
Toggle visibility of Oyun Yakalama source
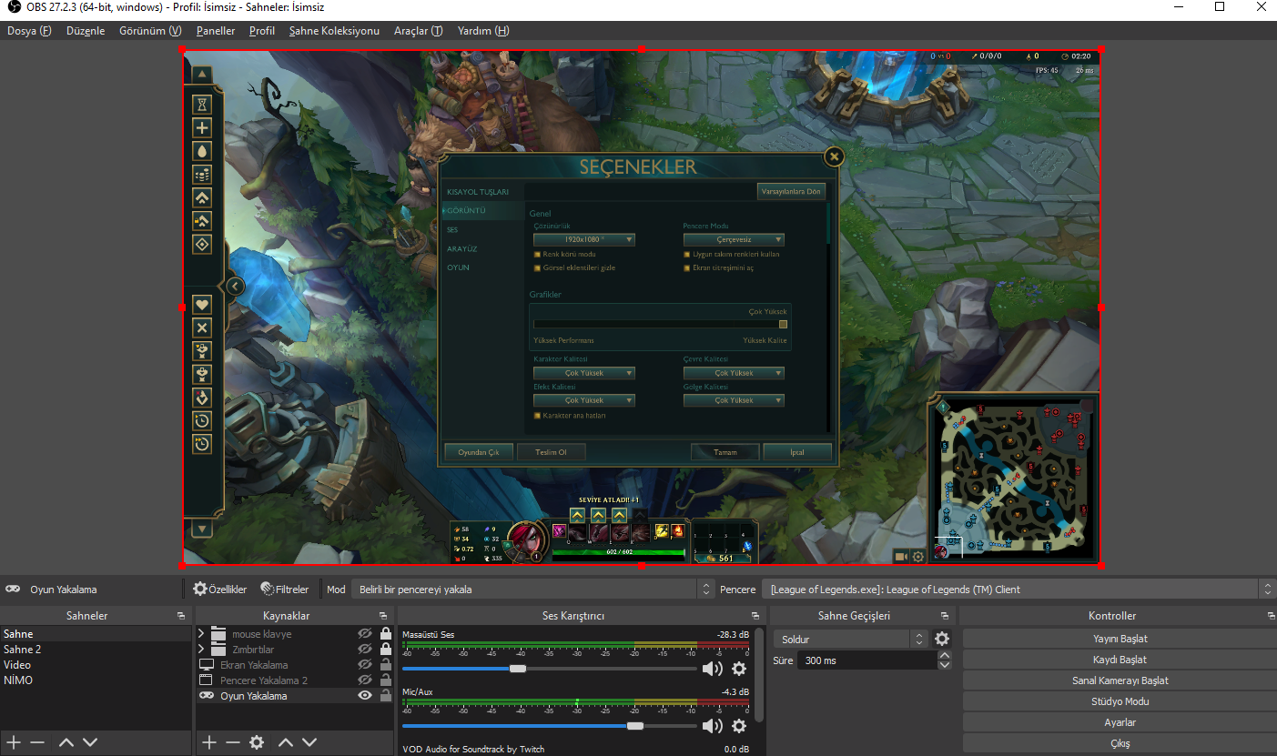[365, 696]
